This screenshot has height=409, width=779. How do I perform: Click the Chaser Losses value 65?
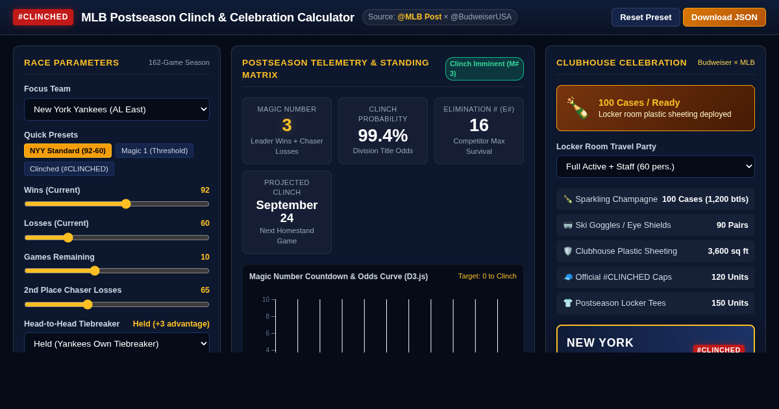[x=205, y=290]
